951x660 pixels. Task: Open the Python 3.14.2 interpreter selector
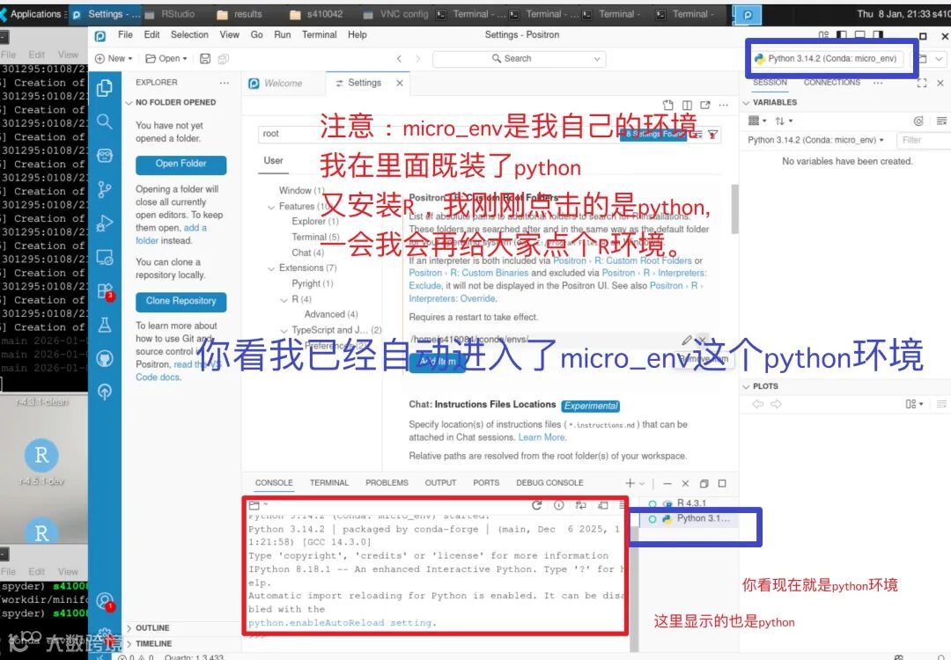click(x=826, y=59)
